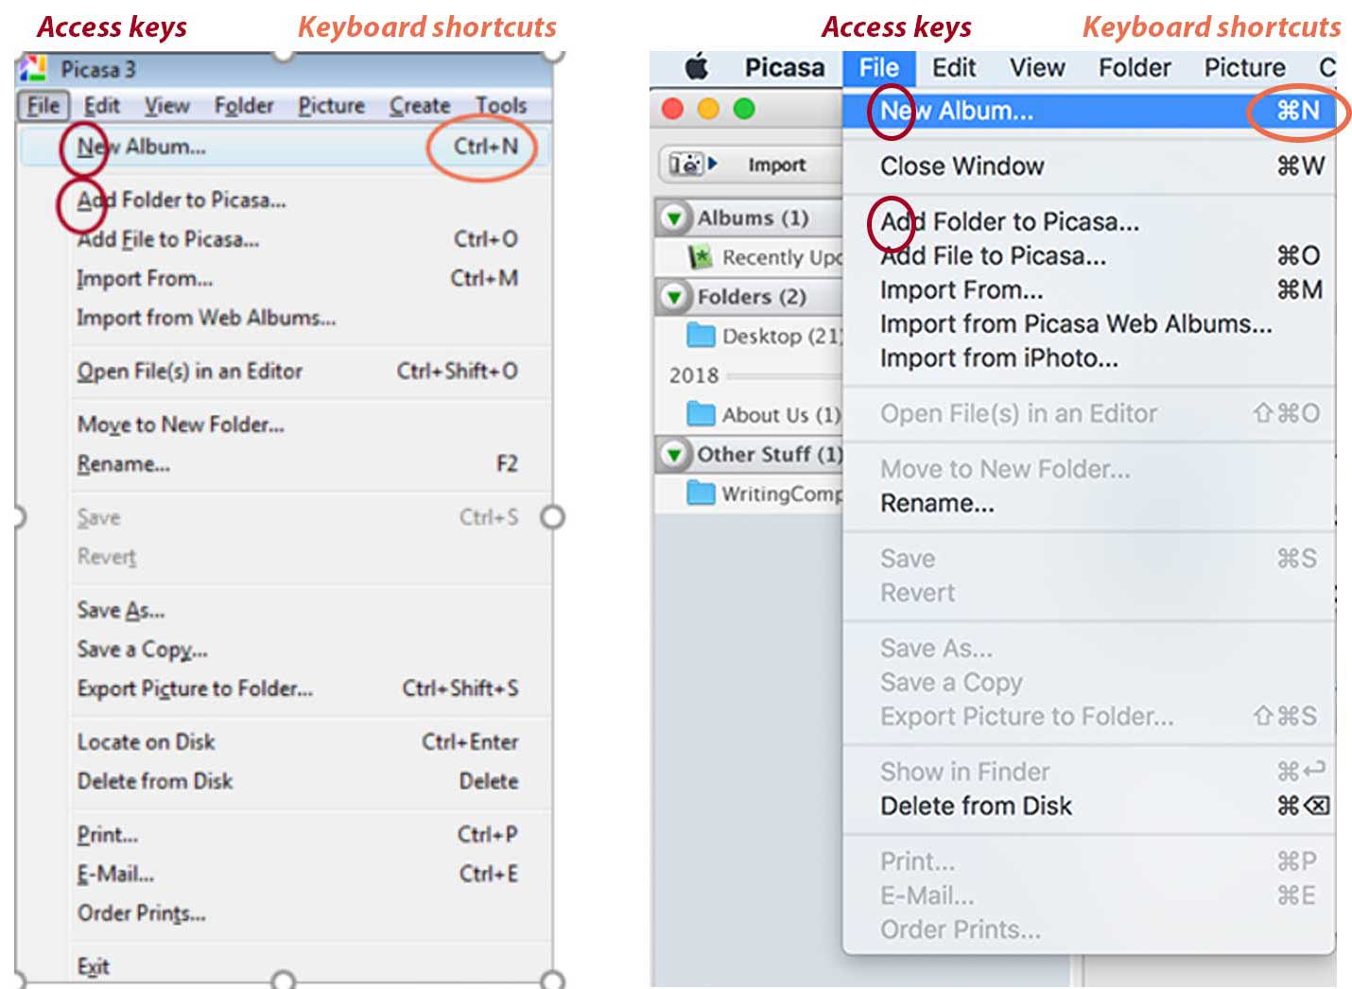Open Edit menu in Windows Picasa 3
The height and width of the screenshot is (989, 1352).
(x=101, y=105)
